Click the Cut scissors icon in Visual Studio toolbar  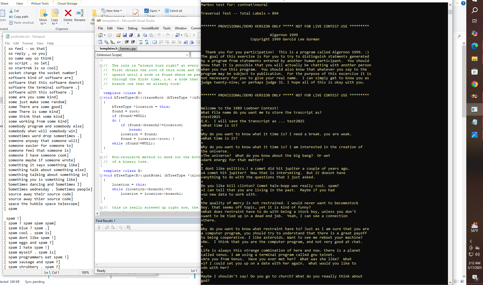138,35
